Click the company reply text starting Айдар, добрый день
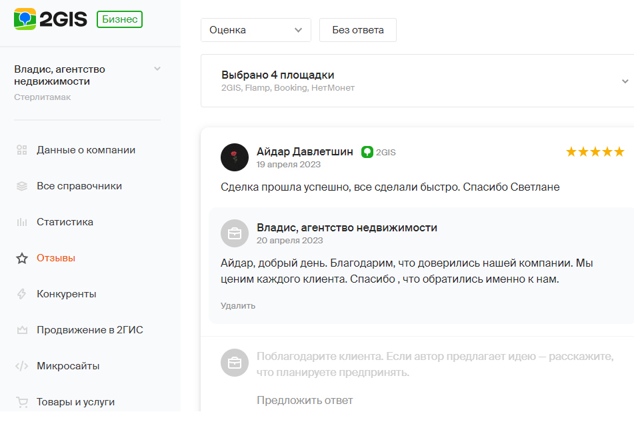 click(407, 271)
